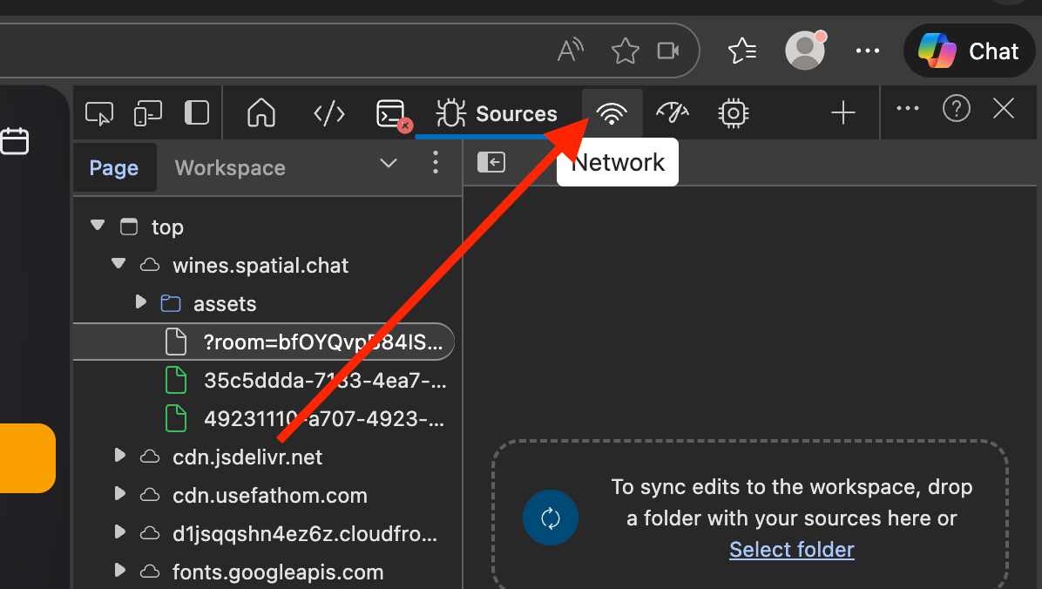
Task: Toggle the dock side panel icon
Action: 196,113
